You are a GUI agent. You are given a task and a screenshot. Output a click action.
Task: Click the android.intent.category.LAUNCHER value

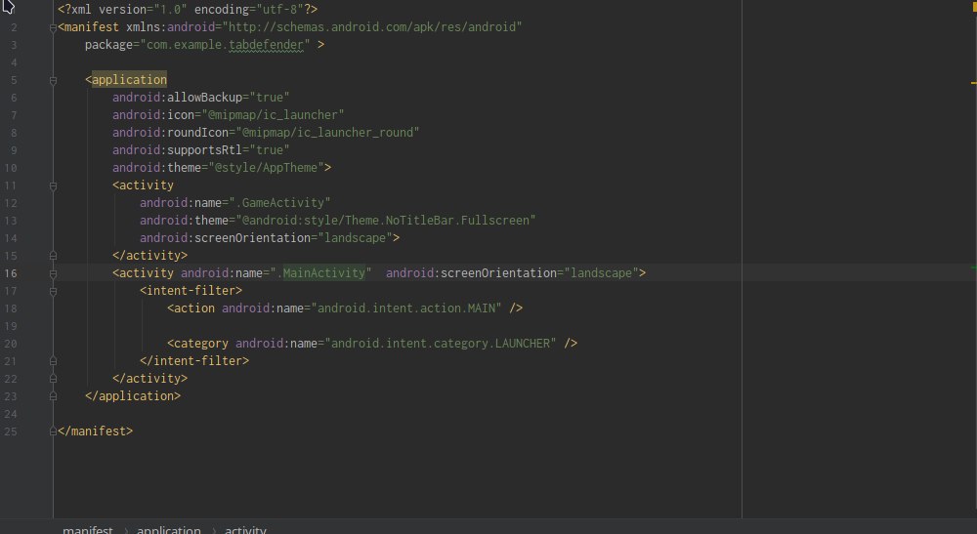(441, 344)
